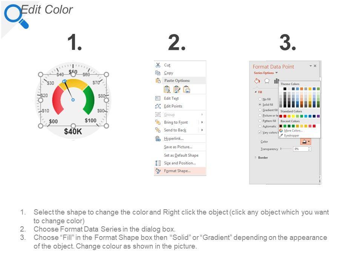The image size is (362, 272).
Task: Select the No fill radio button
Action: 260,99
